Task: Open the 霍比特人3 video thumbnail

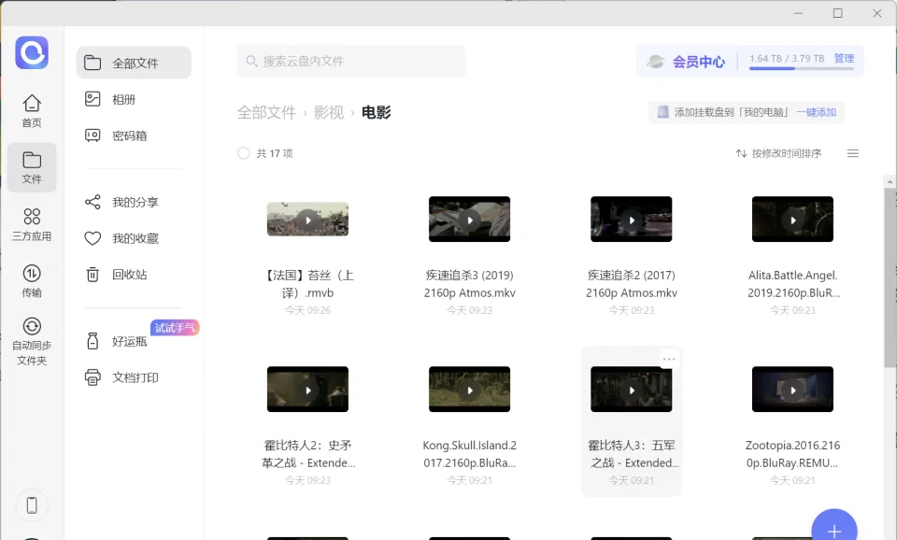Action: point(631,389)
